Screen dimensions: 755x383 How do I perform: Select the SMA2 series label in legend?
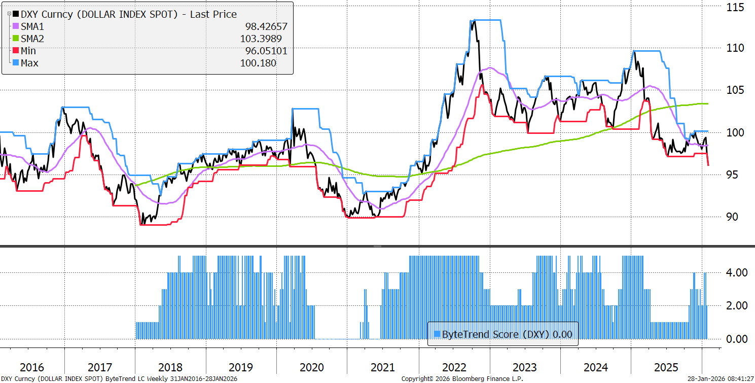click(32, 39)
